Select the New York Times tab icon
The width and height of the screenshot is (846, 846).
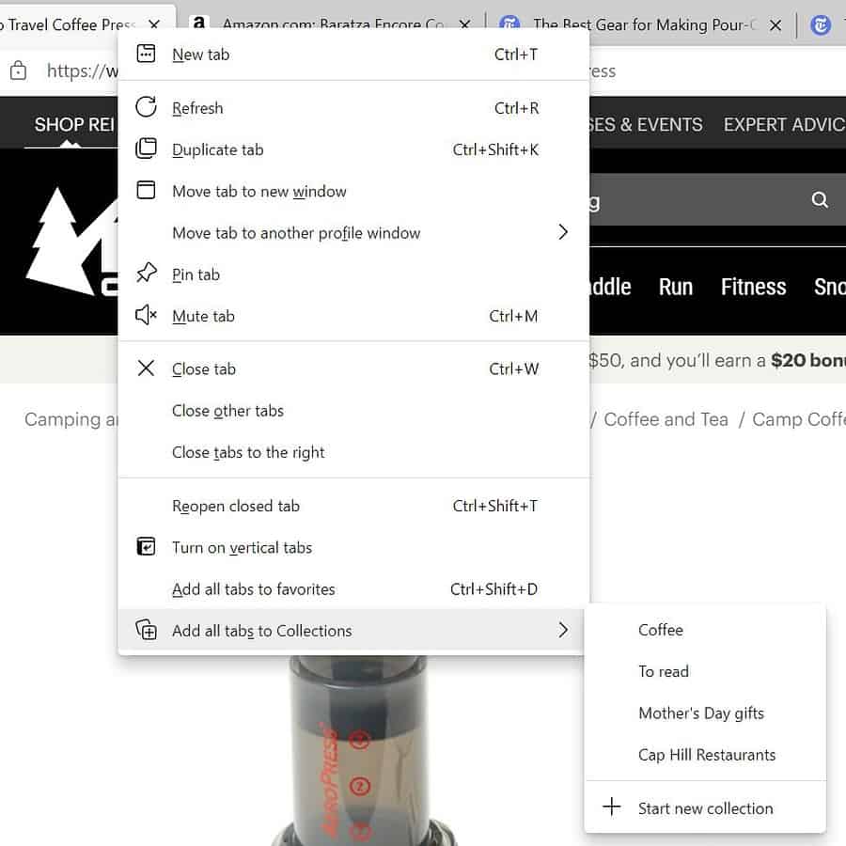[x=822, y=24]
